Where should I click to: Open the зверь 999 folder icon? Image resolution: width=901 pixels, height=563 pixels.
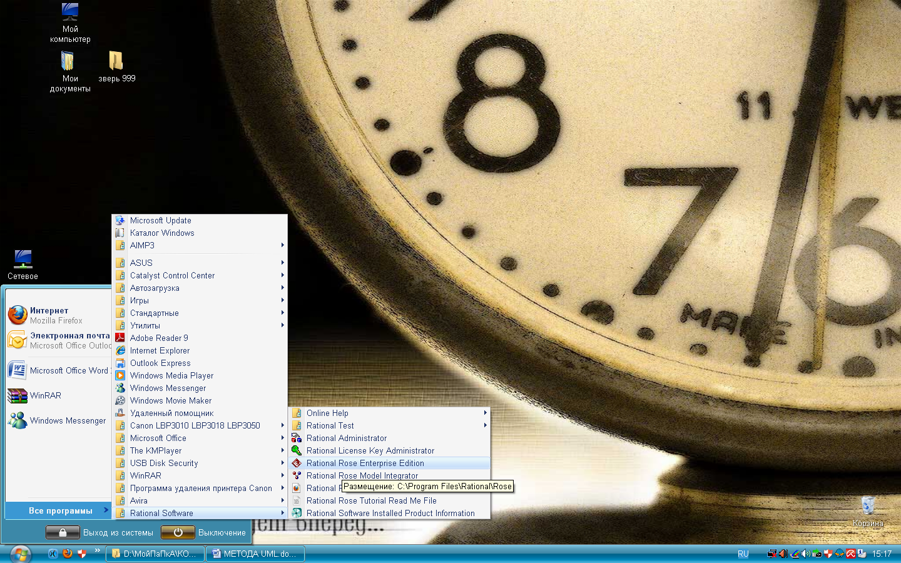click(116, 67)
